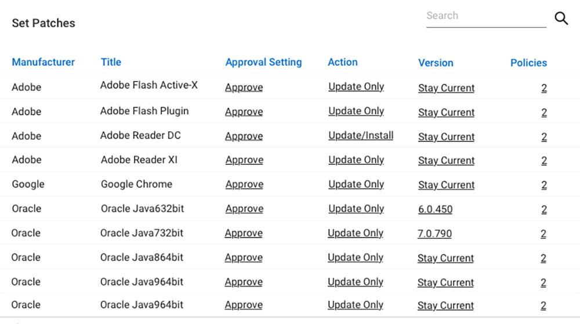Open Approve setting for Adobe Flash Active-X
Viewport: 580px width, 324px height.
tap(244, 87)
